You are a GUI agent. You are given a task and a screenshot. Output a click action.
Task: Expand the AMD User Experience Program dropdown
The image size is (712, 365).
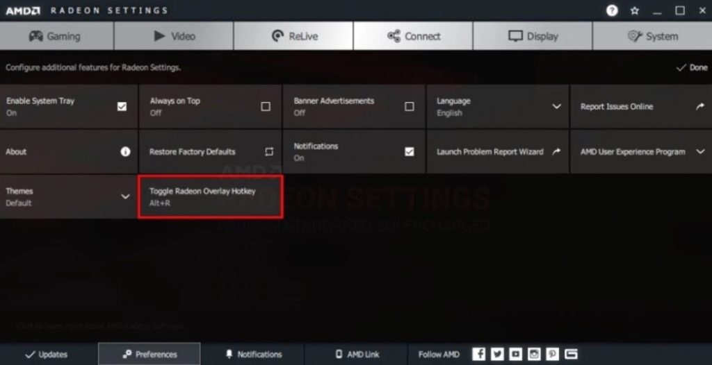coord(700,152)
